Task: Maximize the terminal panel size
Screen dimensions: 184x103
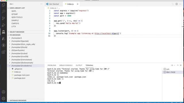Action: click(x=178, y=65)
